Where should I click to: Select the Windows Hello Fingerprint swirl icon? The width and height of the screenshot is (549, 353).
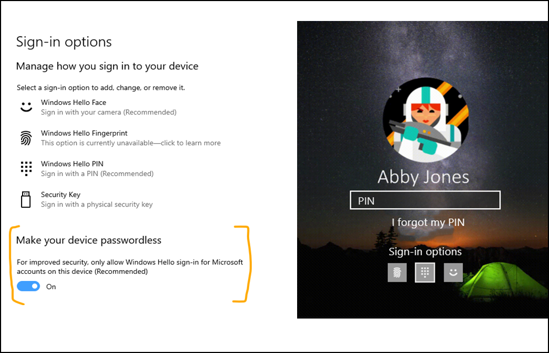click(x=26, y=137)
